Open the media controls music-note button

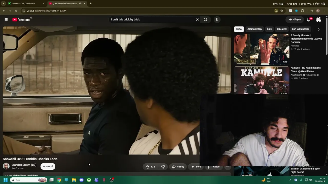click(x=312, y=11)
